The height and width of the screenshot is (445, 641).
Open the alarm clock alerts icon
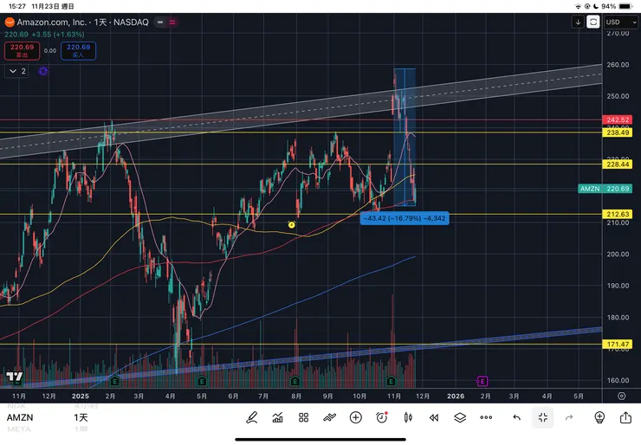(x=382, y=417)
